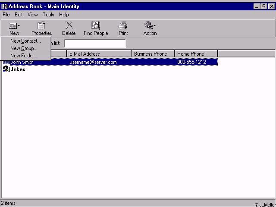
Task: Sort by Home Phone column header
Action: coord(196,54)
